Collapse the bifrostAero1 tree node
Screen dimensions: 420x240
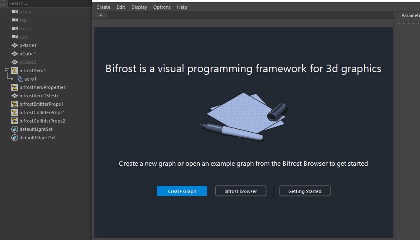point(7,70)
